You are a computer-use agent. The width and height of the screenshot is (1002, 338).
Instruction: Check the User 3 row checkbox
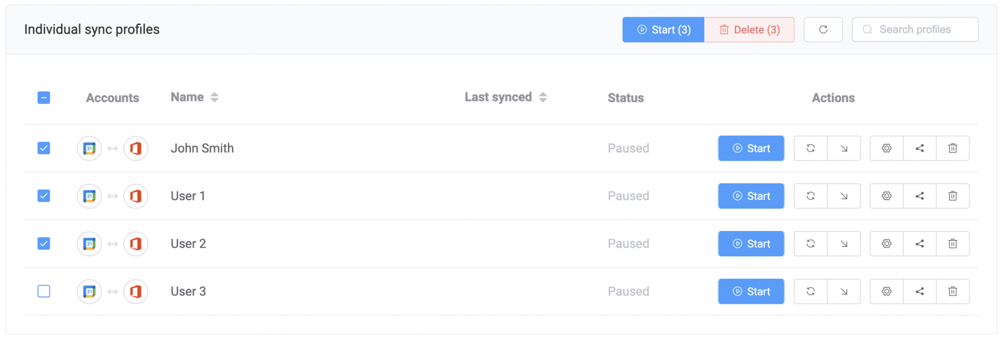[44, 291]
